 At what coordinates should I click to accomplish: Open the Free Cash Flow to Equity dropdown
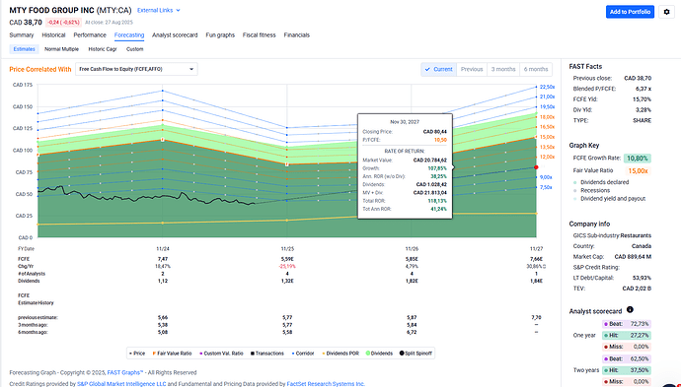click(x=136, y=69)
